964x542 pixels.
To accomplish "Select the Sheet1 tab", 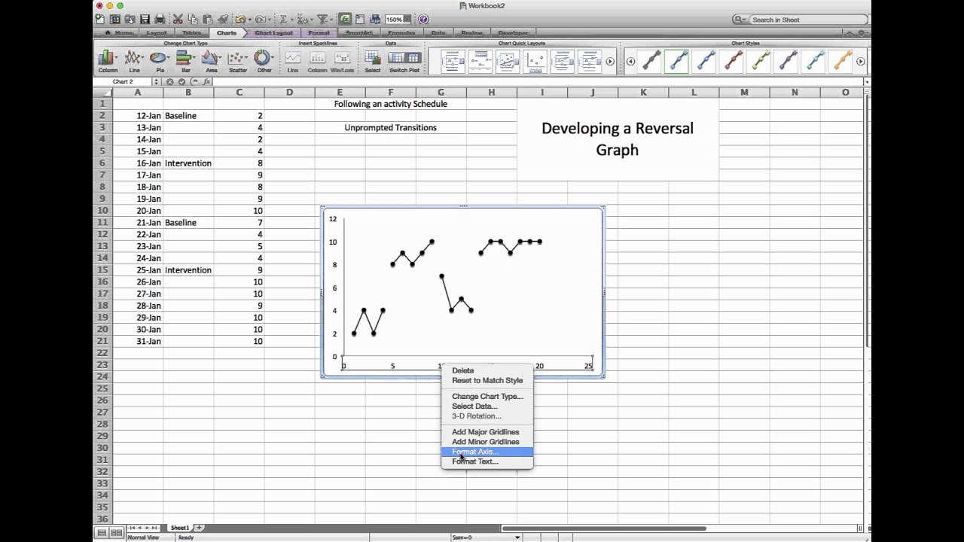I will click(179, 528).
